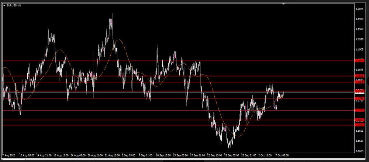
Task: Select the red 1.1725 price label
Action: point(359,110)
